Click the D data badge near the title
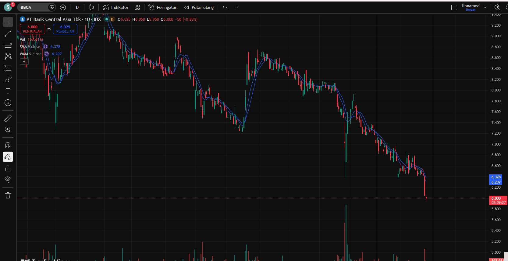 click(112, 19)
